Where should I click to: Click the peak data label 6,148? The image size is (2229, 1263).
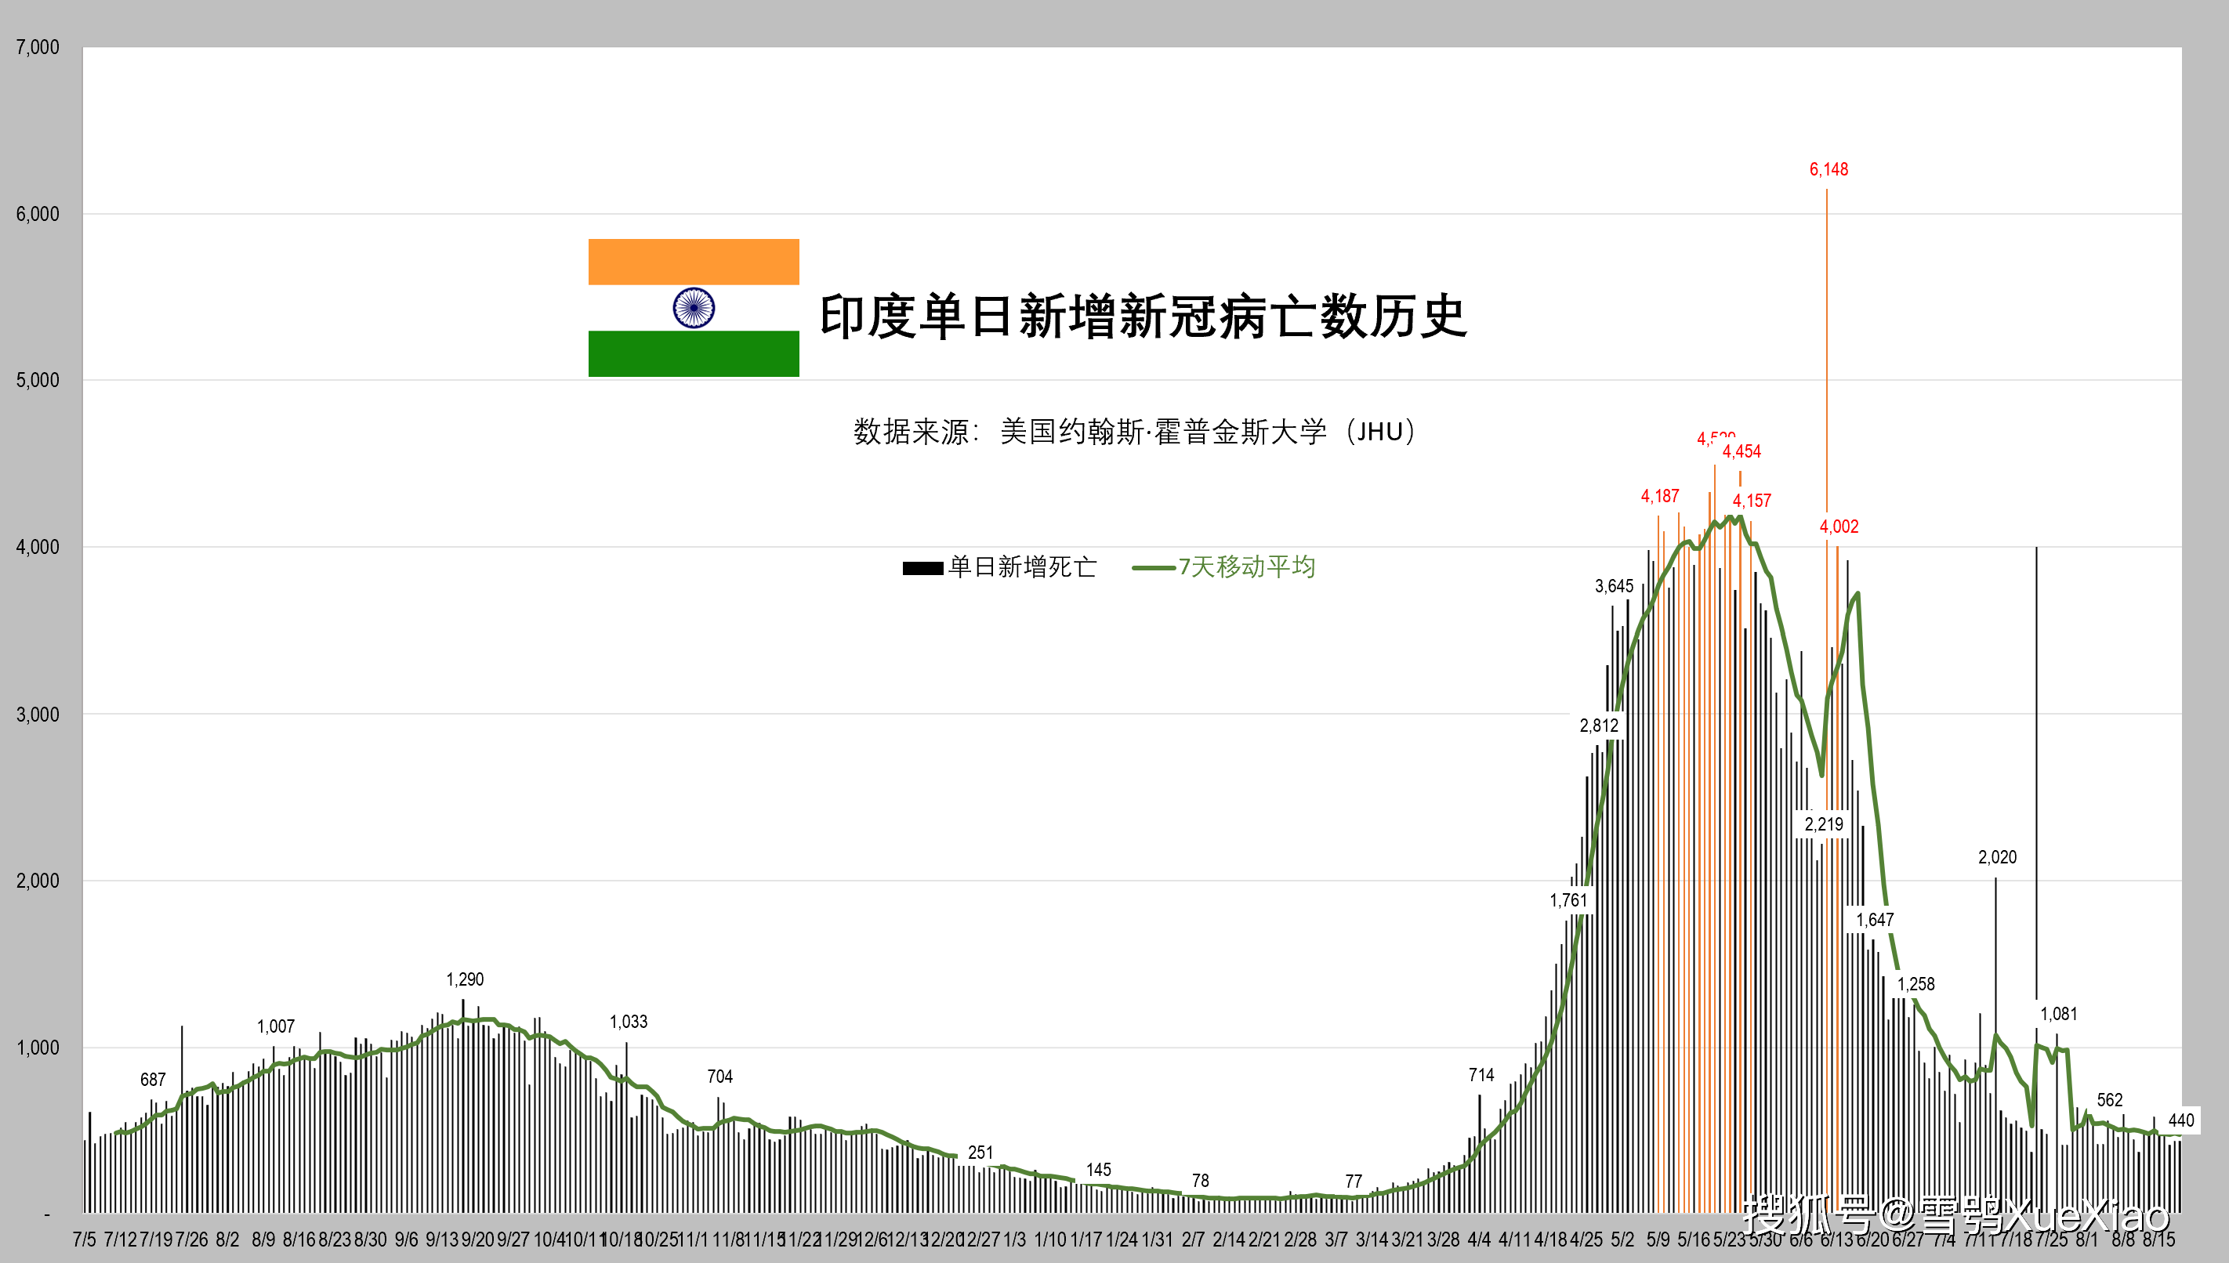[x=1829, y=170]
